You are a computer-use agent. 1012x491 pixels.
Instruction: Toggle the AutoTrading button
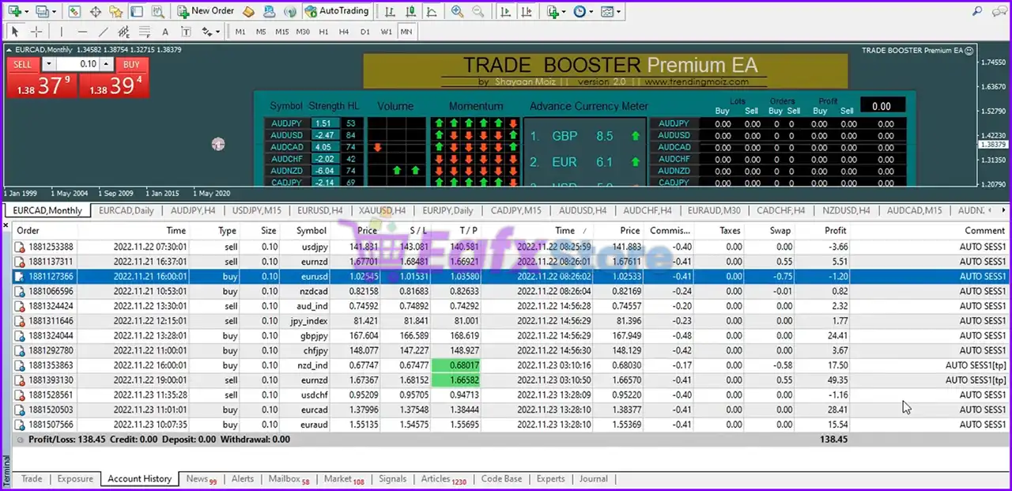coord(337,11)
